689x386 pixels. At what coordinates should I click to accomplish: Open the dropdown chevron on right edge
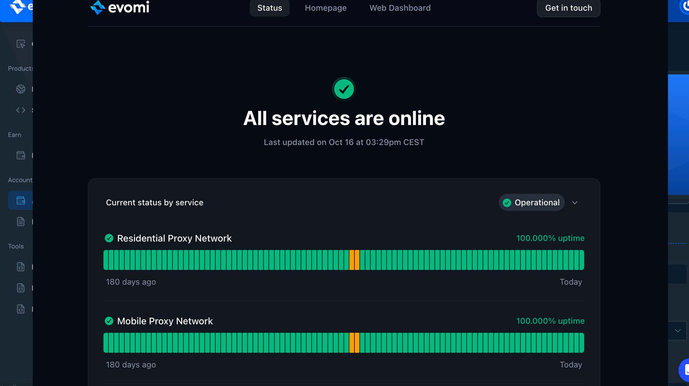point(678,331)
